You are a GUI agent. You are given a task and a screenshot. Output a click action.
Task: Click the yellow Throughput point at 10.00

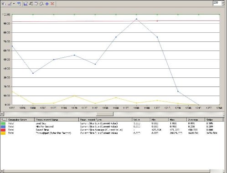tap(74, 96)
